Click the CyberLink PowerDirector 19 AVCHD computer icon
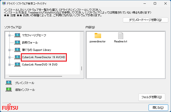171x112 pixels. (x=17, y=57)
